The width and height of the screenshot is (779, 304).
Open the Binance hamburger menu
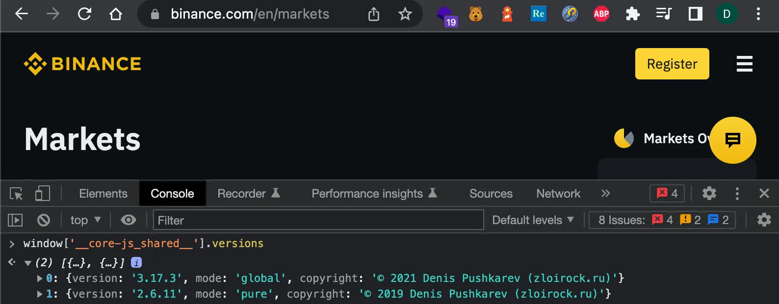[744, 64]
